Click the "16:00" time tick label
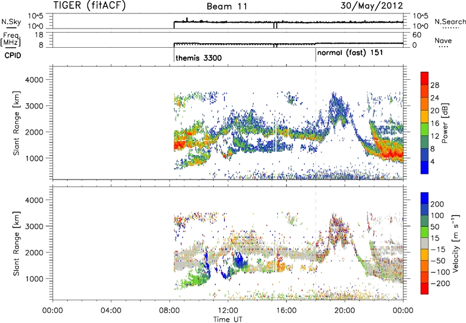Viewport: 466px width, 323px height. 287,311
